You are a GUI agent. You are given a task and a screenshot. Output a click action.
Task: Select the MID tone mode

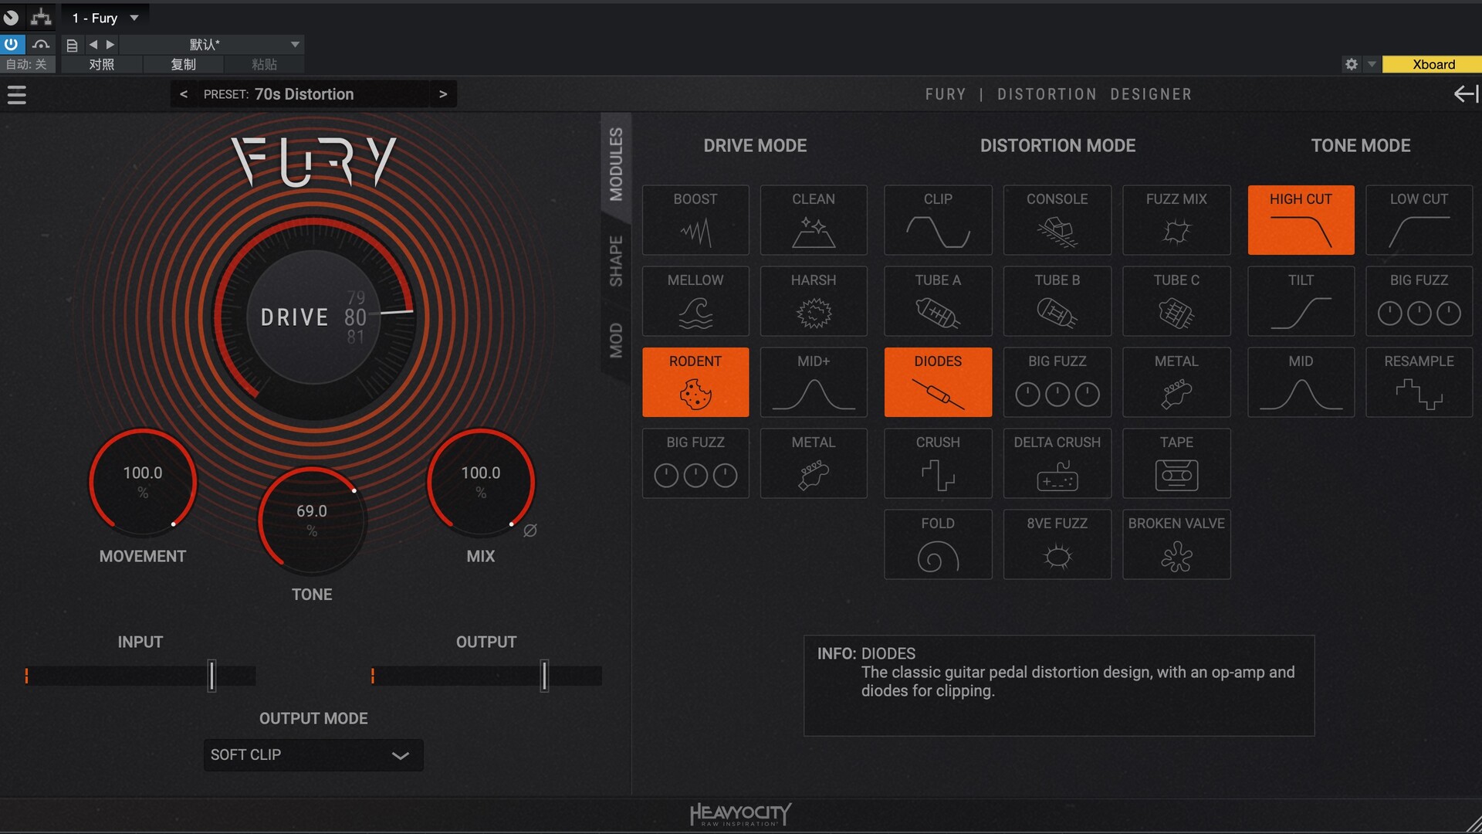tap(1301, 382)
